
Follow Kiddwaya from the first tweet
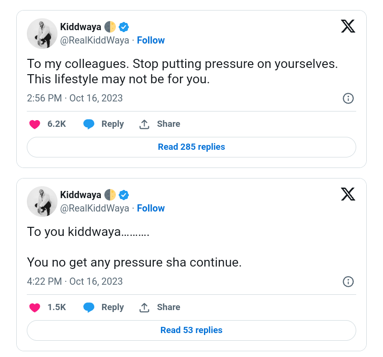[151, 40]
